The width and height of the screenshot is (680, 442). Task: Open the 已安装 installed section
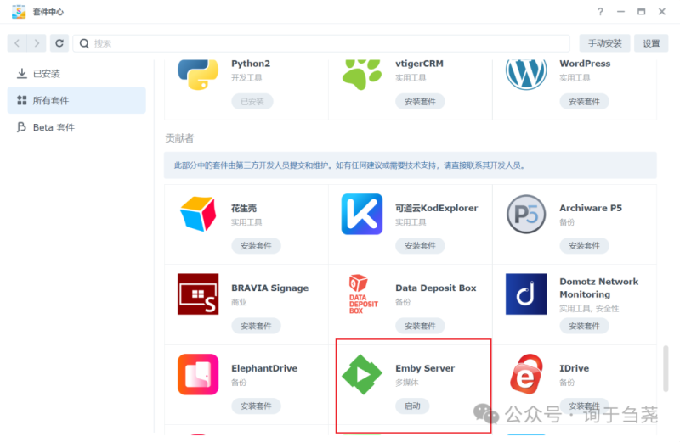[76, 74]
